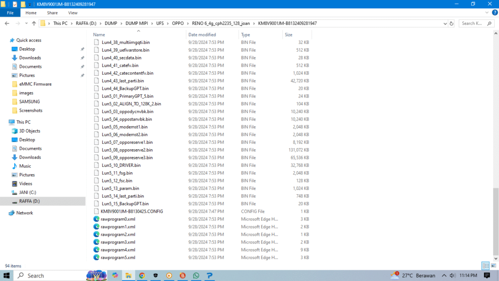The image size is (499, 281).
Task: Click the rawprogram5.xml Edge icon
Action: [x=96, y=258]
